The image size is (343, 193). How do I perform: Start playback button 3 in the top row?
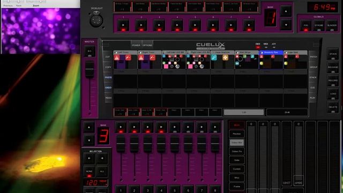(159, 26)
